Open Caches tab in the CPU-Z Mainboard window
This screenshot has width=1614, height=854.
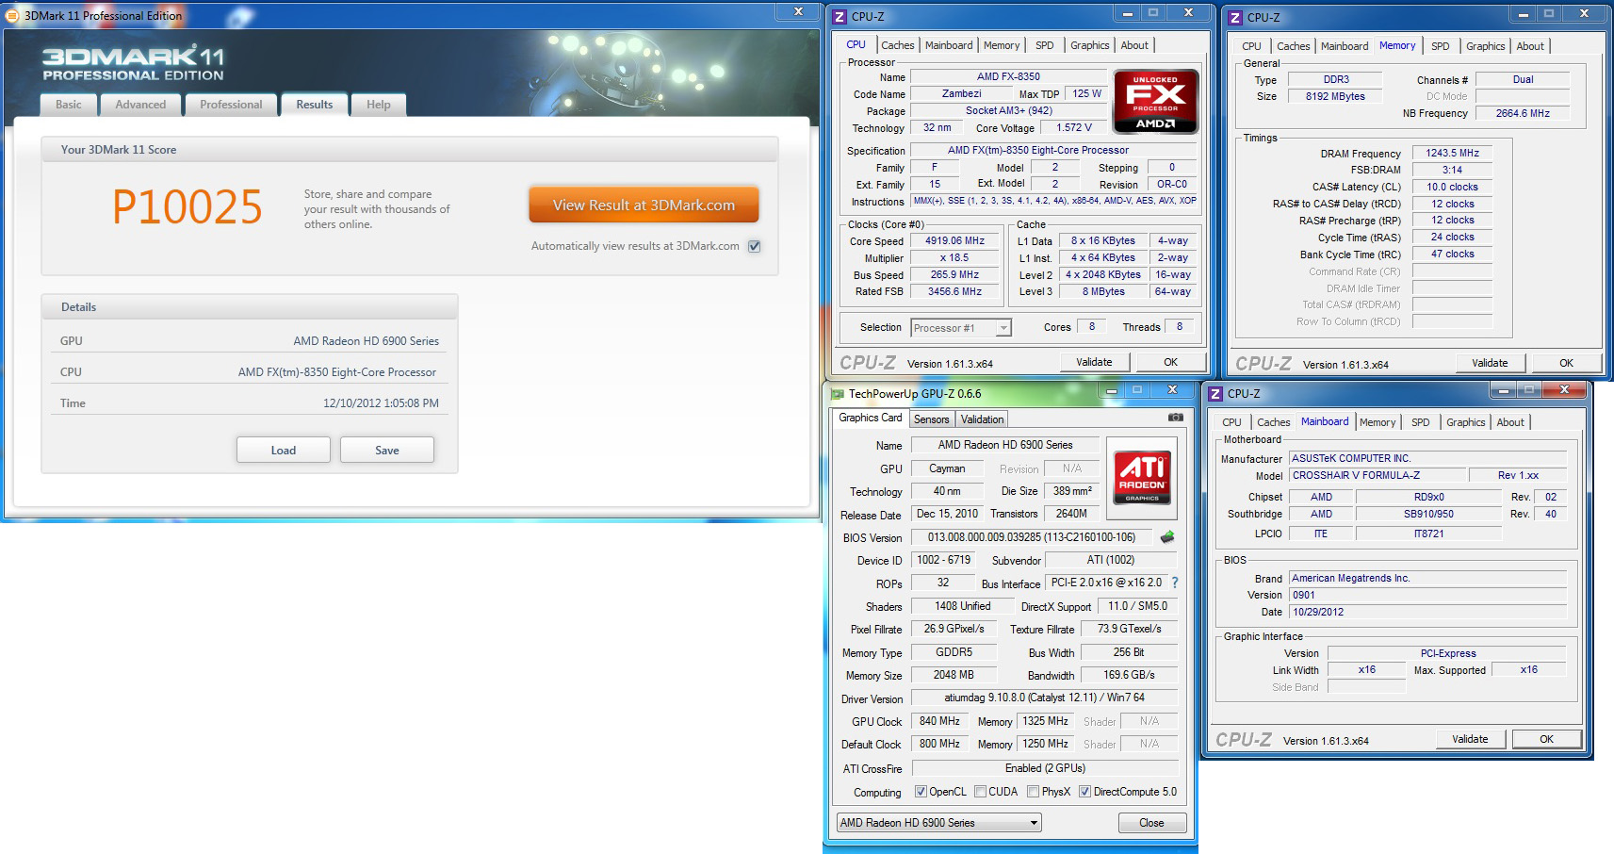coord(1274,422)
